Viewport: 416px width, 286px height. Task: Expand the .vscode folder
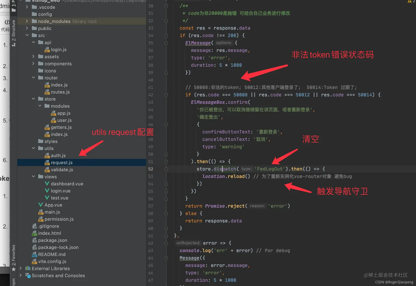coord(27,7)
